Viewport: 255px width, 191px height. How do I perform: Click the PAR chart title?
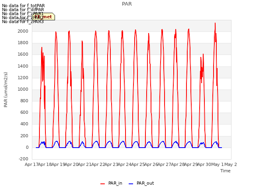[127, 4]
